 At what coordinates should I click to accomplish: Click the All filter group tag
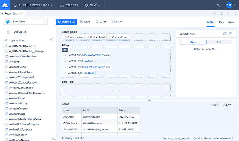65,50
